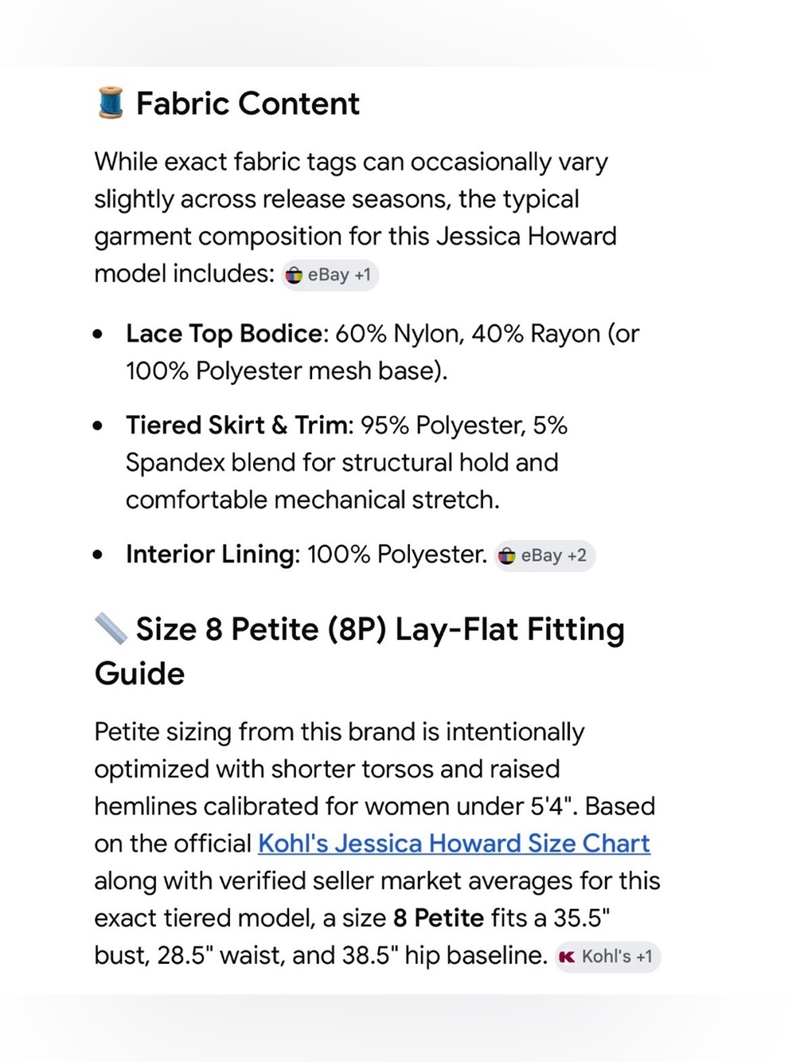The image size is (796, 1062).
Task: Click the bold Interior Lining label
Action: tap(210, 555)
